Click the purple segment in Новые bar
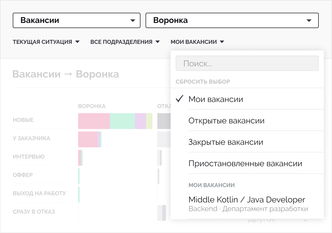 140,121
